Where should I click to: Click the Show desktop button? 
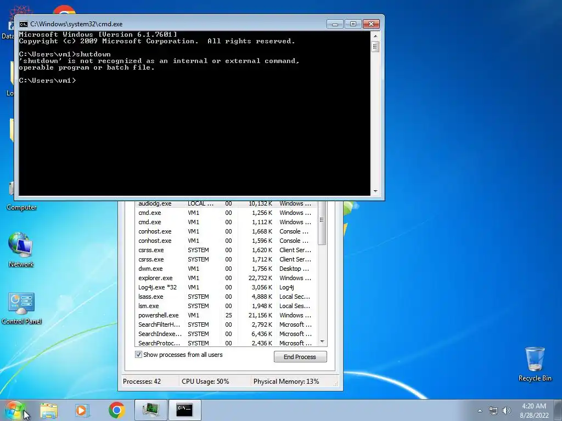coord(558,410)
